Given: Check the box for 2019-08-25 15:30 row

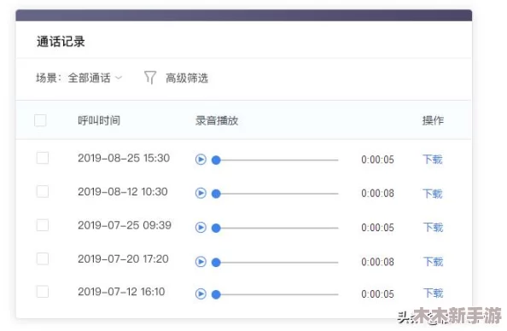Looking at the screenshot, I should (43, 158).
